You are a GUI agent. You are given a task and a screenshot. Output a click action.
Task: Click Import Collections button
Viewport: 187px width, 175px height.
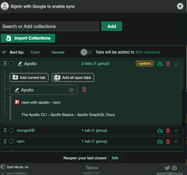click(x=28, y=38)
